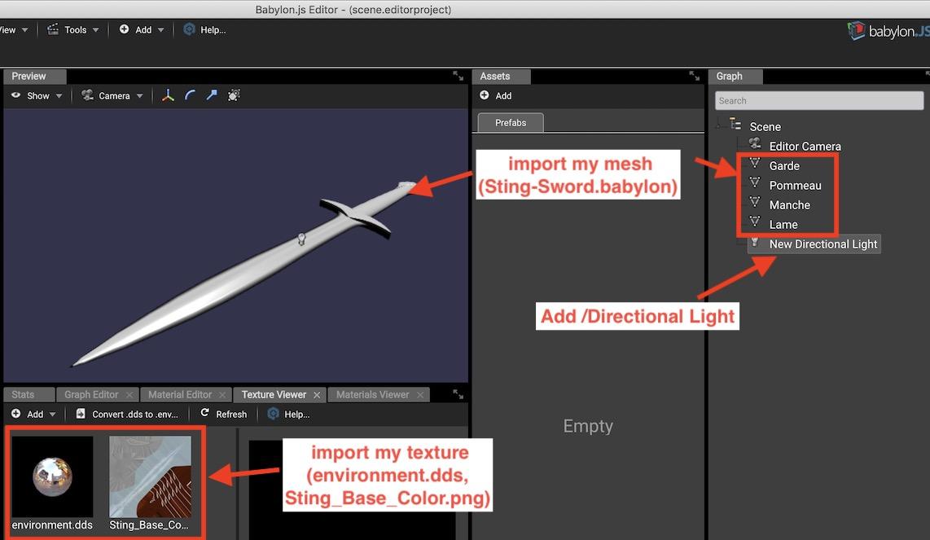Click the babylon.JS logo
This screenshot has height=540, width=930.
pyautogui.click(x=888, y=31)
